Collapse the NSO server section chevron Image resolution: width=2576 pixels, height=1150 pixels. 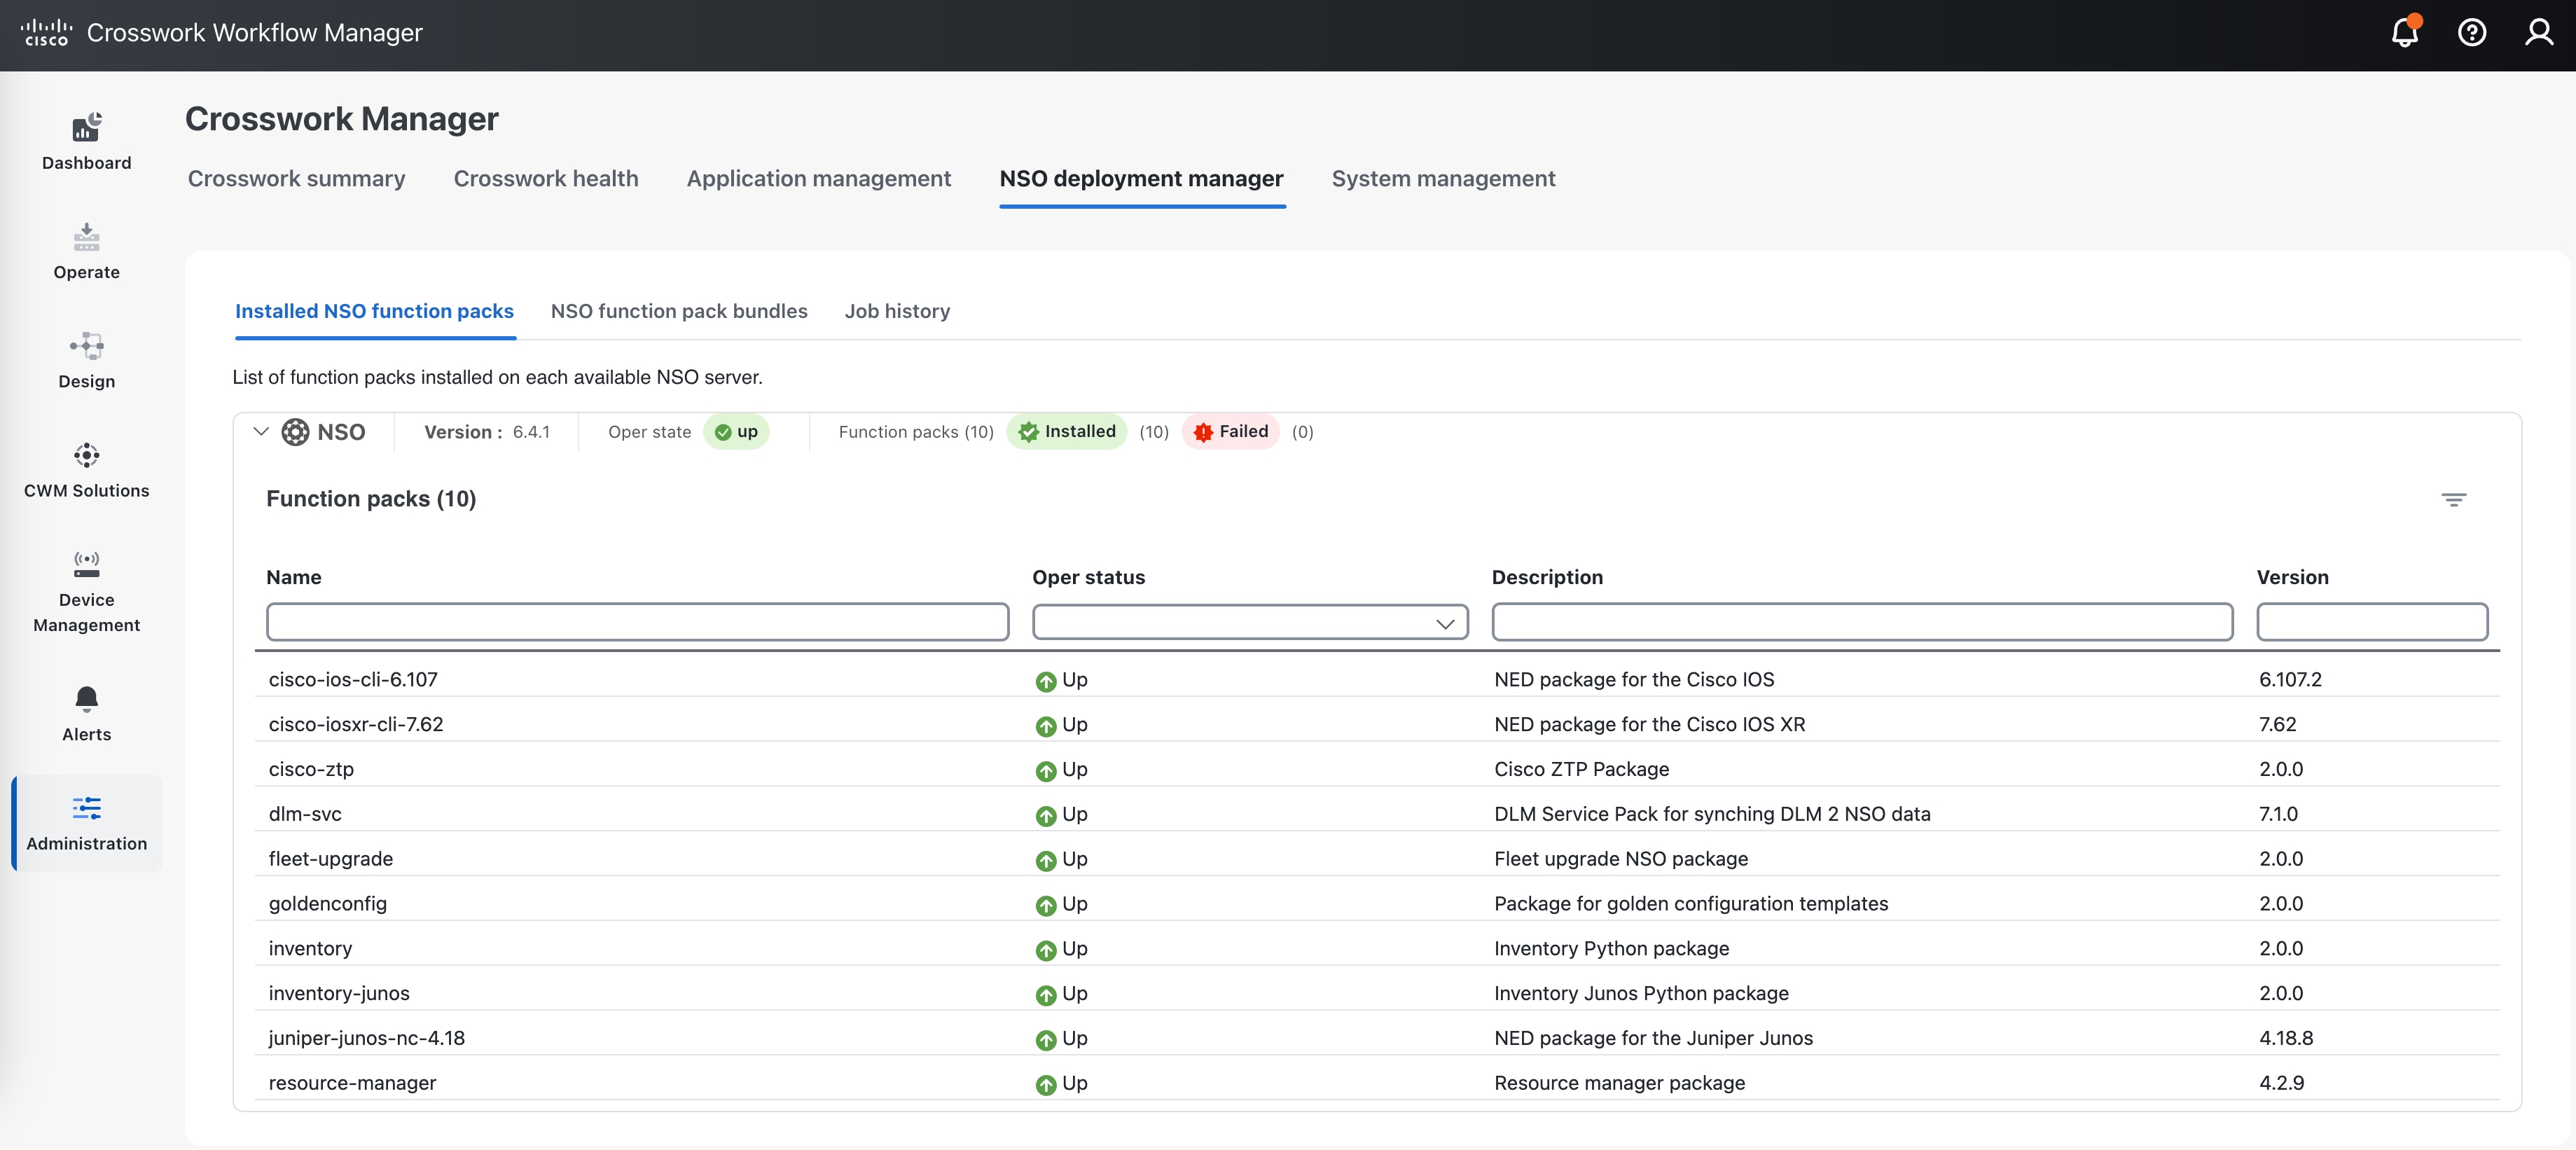point(261,432)
